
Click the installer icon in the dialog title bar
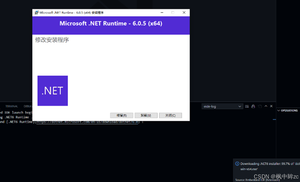click(36, 12)
